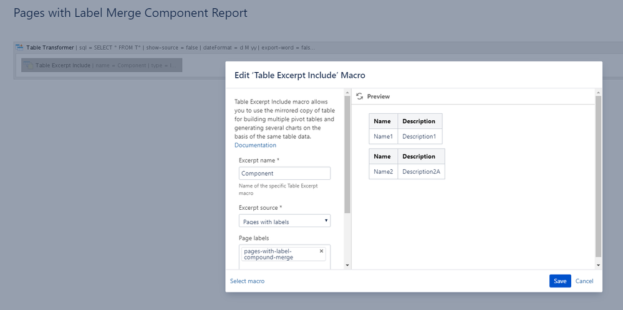The height and width of the screenshot is (310, 623).
Task: Click the Page labels input area
Action: [x=284, y=257]
